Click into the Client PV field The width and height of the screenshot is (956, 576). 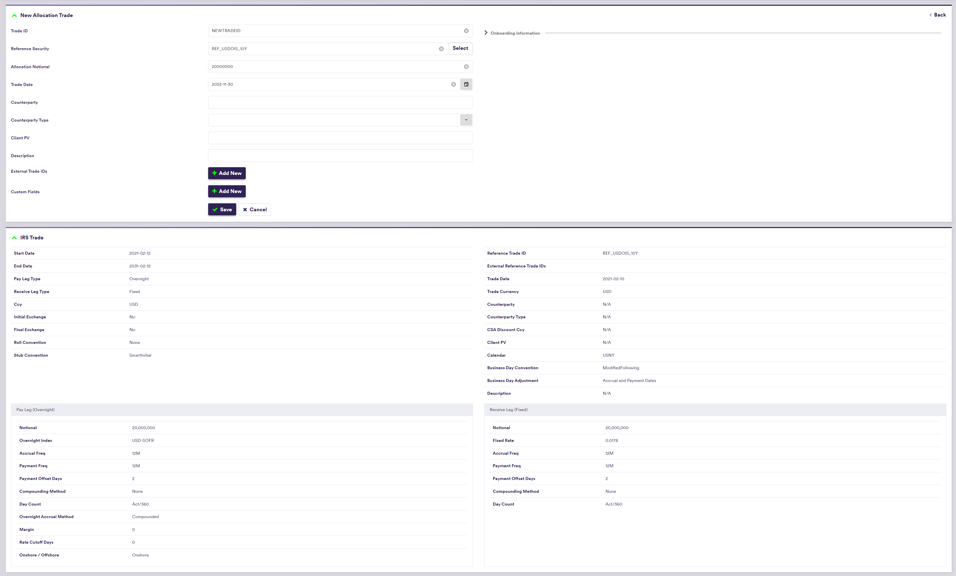(340, 138)
